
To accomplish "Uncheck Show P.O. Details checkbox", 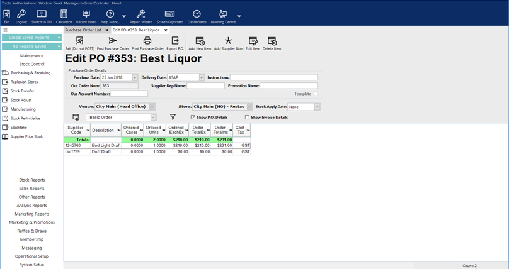I will point(193,117).
